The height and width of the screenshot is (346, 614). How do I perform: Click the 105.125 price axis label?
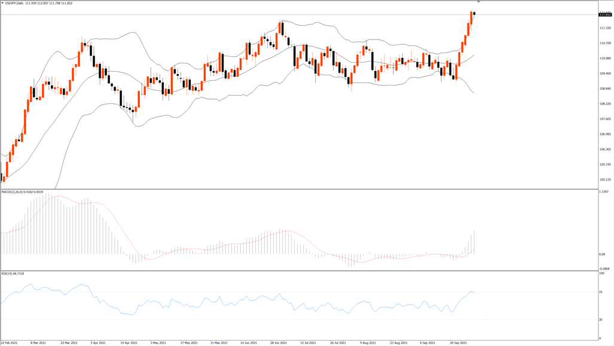605,180
